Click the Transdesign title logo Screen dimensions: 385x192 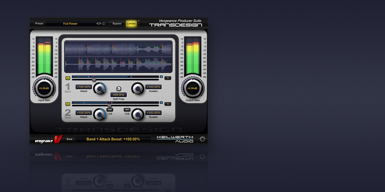tap(176, 25)
